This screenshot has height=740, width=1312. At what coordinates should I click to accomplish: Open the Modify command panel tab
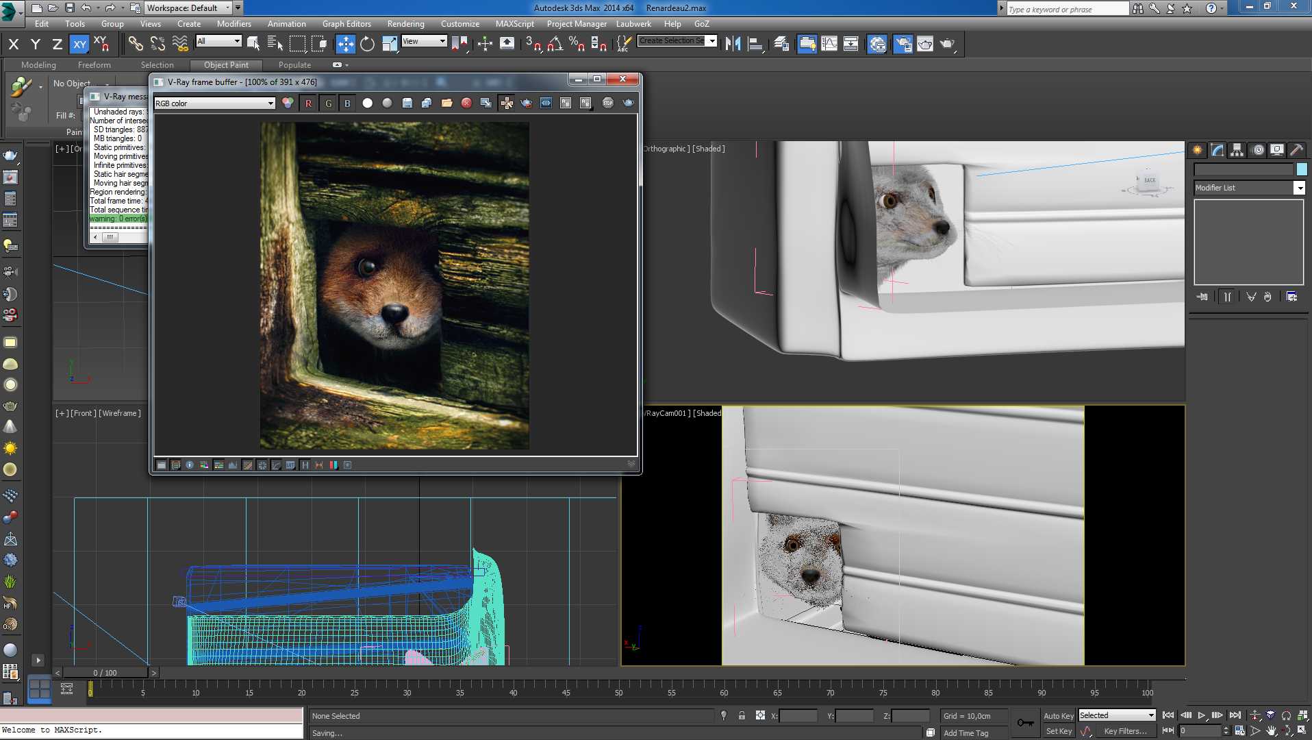click(x=1218, y=149)
